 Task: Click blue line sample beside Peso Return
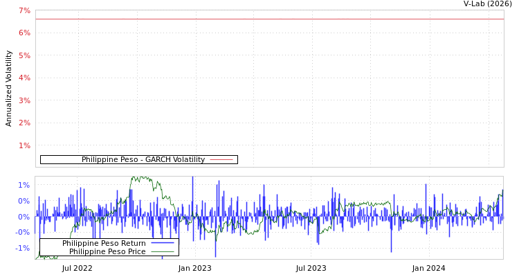tap(162, 243)
